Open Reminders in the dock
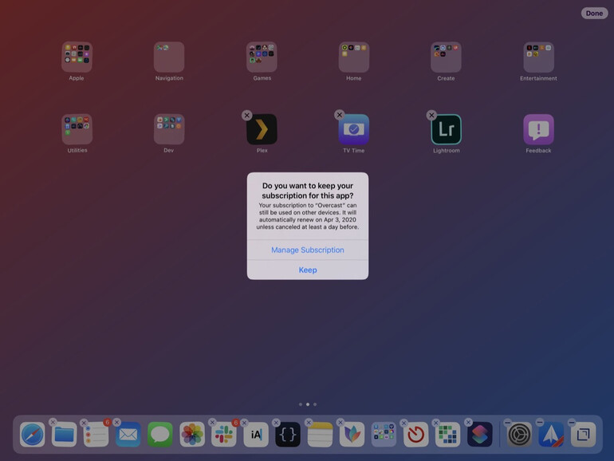614x461 pixels. (96, 435)
